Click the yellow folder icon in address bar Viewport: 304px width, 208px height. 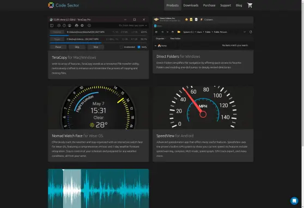pos(179,32)
